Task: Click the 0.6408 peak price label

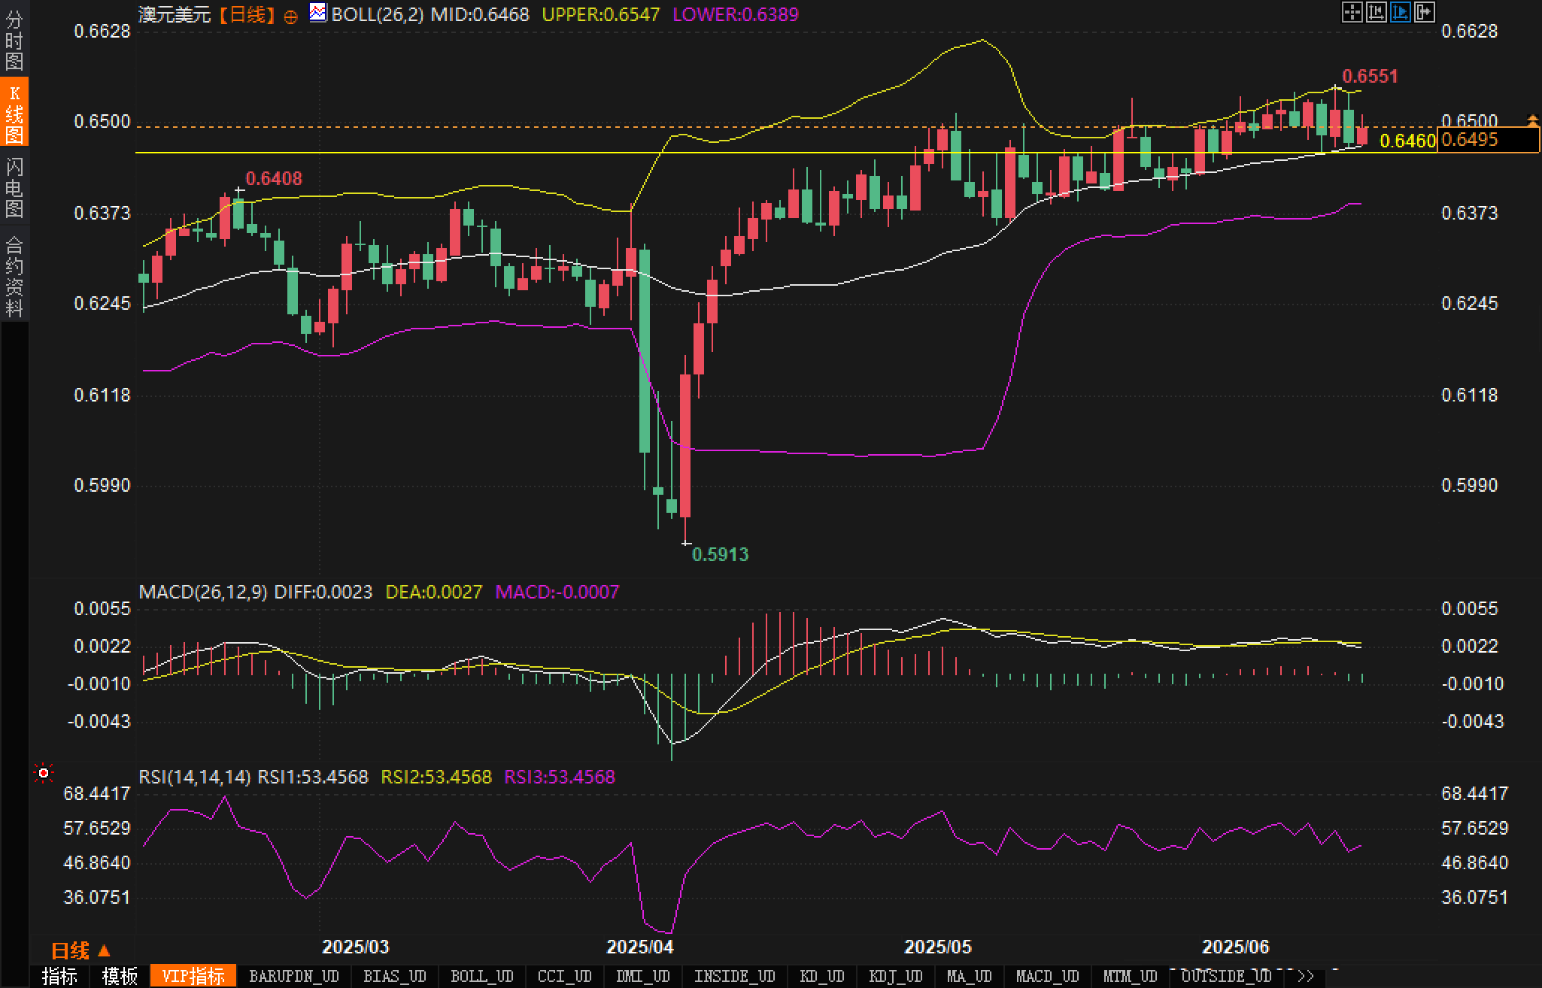Action: pos(274,178)
